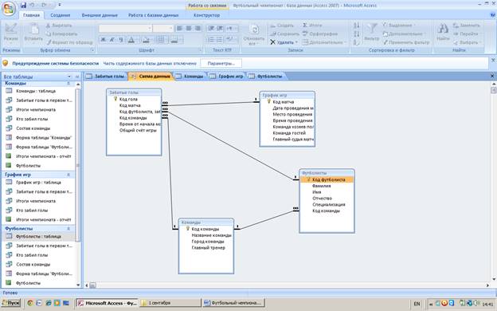Close the security warning bar
The width and height of the screenshot is (497, 311).
click(493, 60)
